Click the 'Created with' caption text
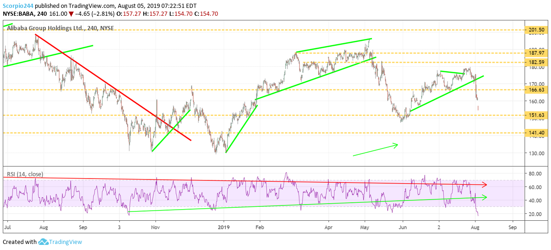Image resolution: width=551 pixels, height=250 pixels. (x=19, y=242)
